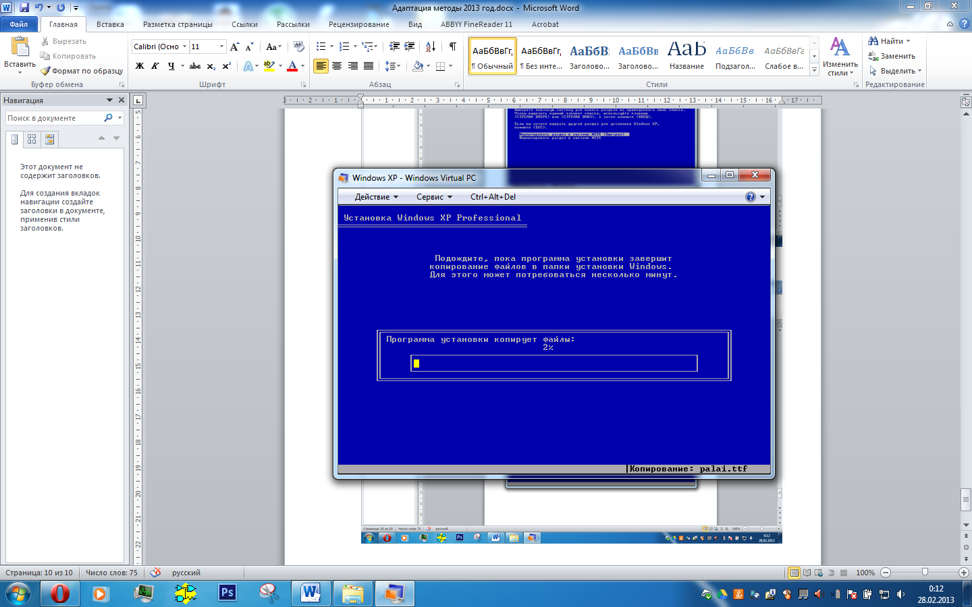Screen dimensions: 972x607
Task: Click zoom slider handle in status bar
Action: 925,573
